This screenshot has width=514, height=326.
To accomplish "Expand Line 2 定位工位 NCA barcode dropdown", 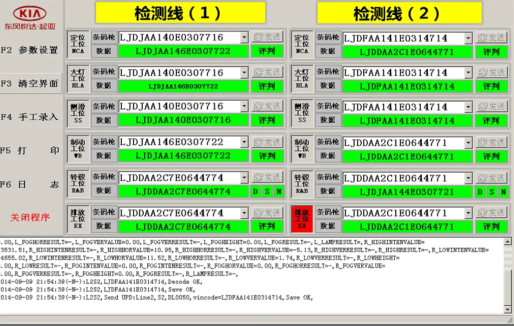I will pyautogui.click(x=468, y=38).
